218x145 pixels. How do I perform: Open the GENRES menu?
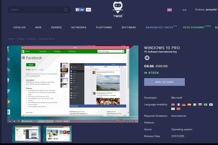pyautogui.click(x=56, y=27)
